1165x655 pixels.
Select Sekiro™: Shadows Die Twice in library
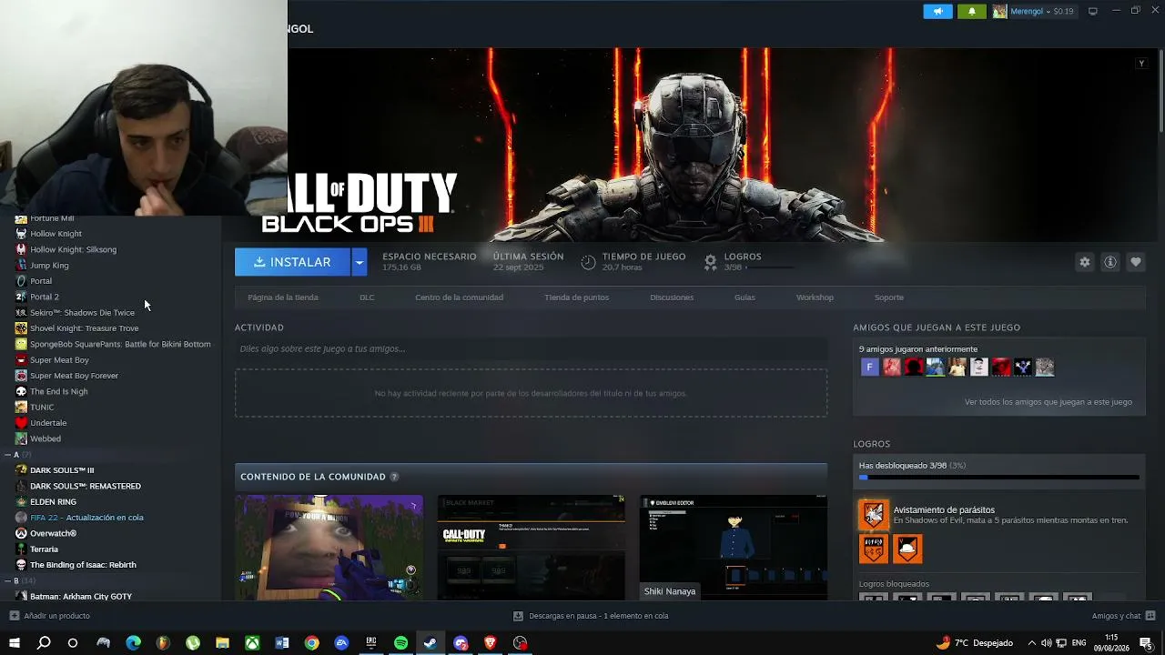click(x=82, y=312)
